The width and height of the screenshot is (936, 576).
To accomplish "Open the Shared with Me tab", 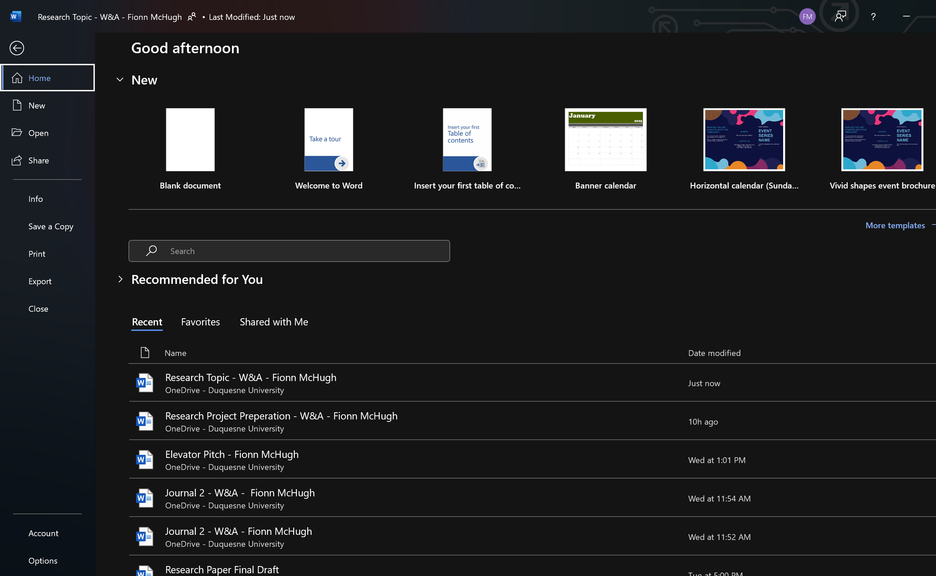I will click(x=274, y=322).
